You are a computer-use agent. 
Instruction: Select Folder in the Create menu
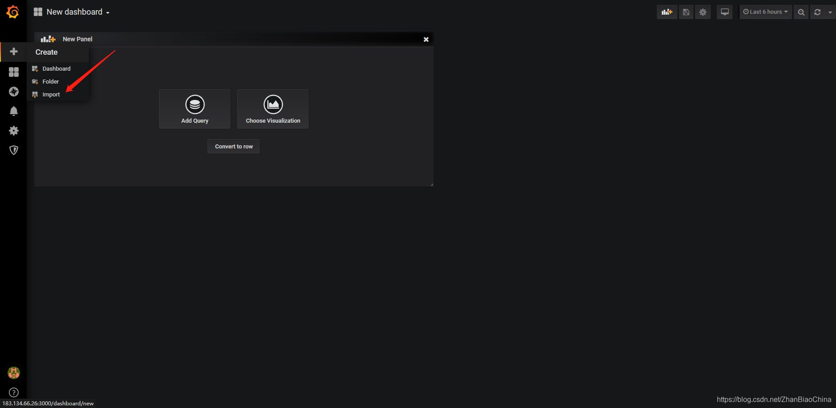(51, 82)
